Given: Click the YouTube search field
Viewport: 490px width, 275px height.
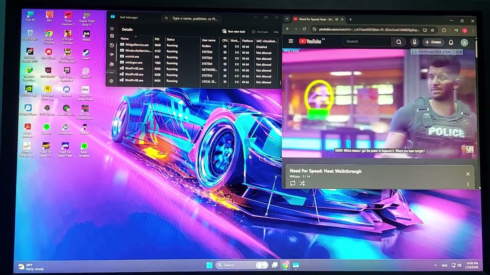Looking at the screenshot, I should coord(367,42).
